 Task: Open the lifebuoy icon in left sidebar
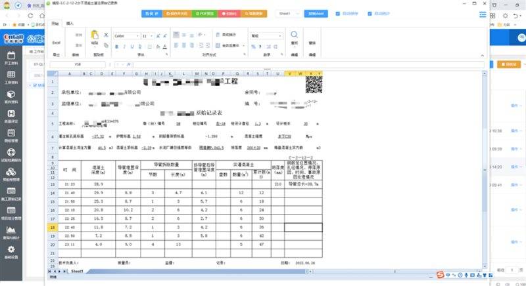click(x=11, y=152)
